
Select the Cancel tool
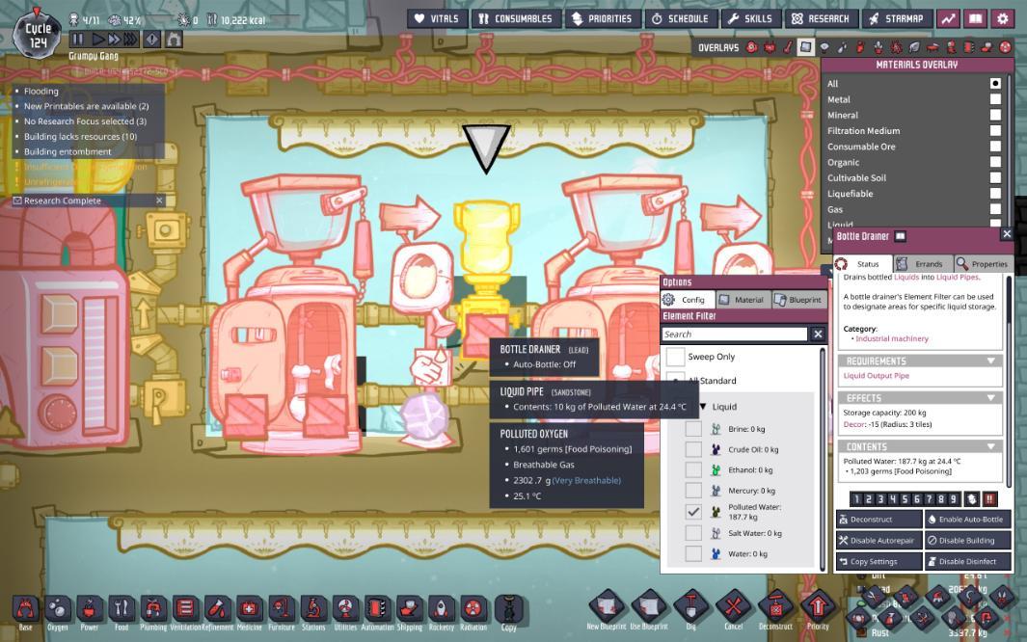(734, 606)
